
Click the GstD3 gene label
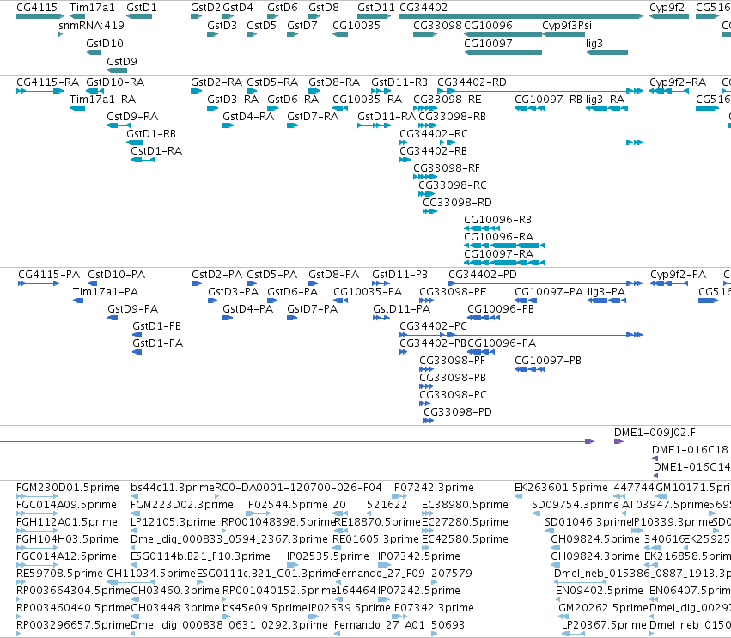click(222, 25)
